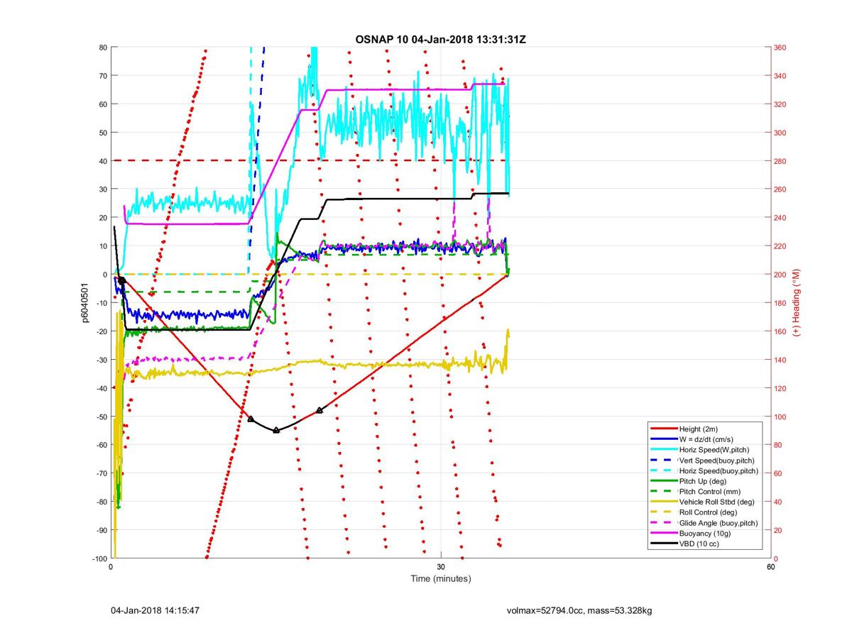The width and height of the screenshot is (852, 628).
Task: Select the 'Pitch Up (deg)' legend entry
Action: click(704, 481)
